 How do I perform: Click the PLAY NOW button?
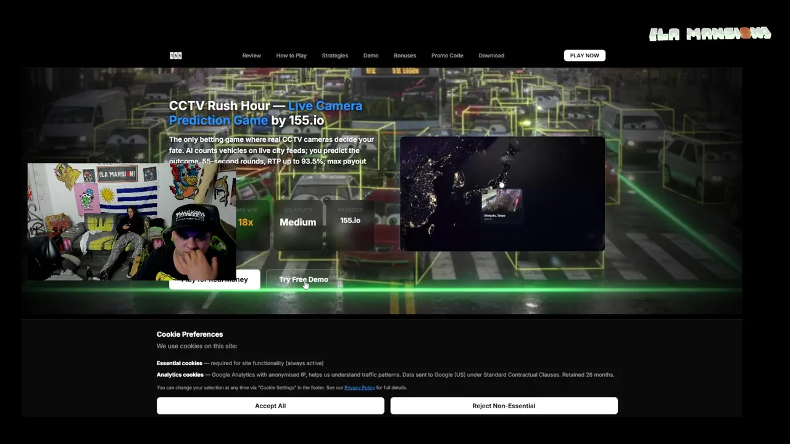pos(584,55)
